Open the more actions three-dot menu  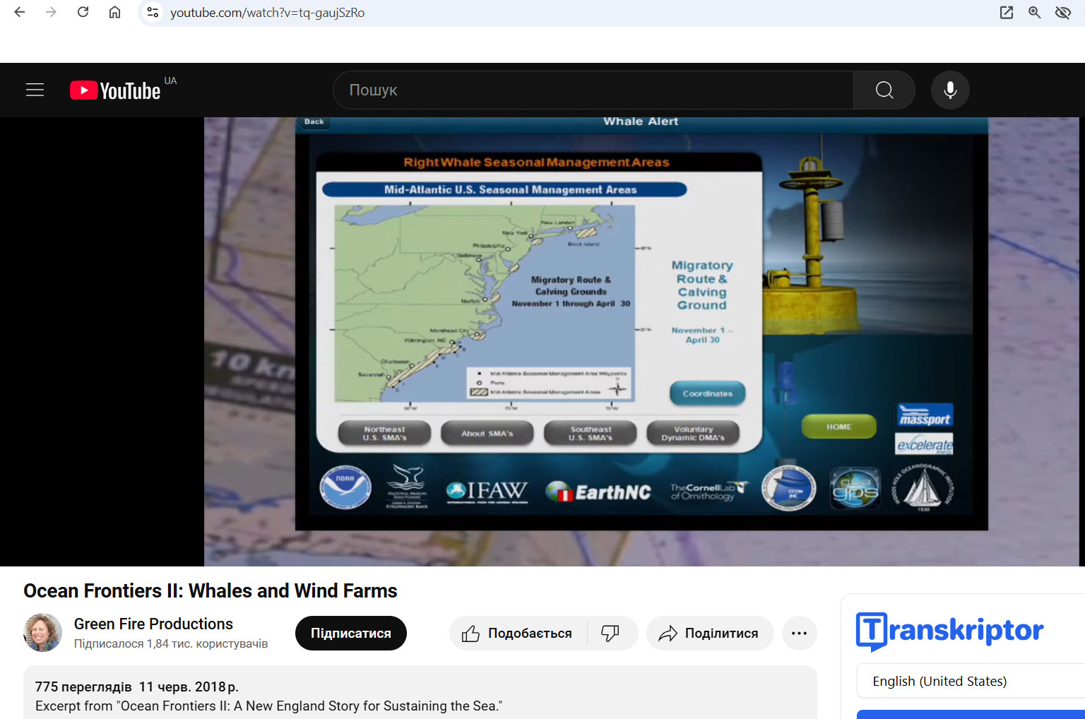coord(799,633)
